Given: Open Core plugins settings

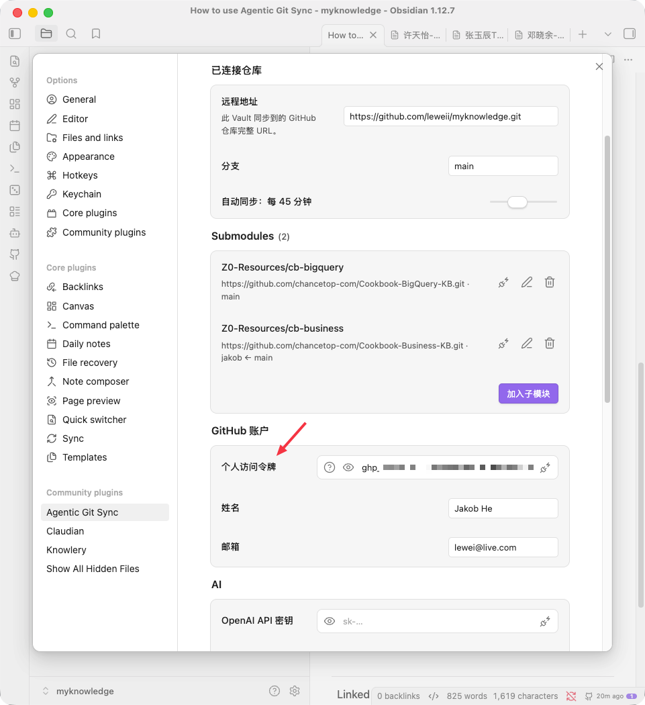Looking at the screenshot, I should [105, 213].
